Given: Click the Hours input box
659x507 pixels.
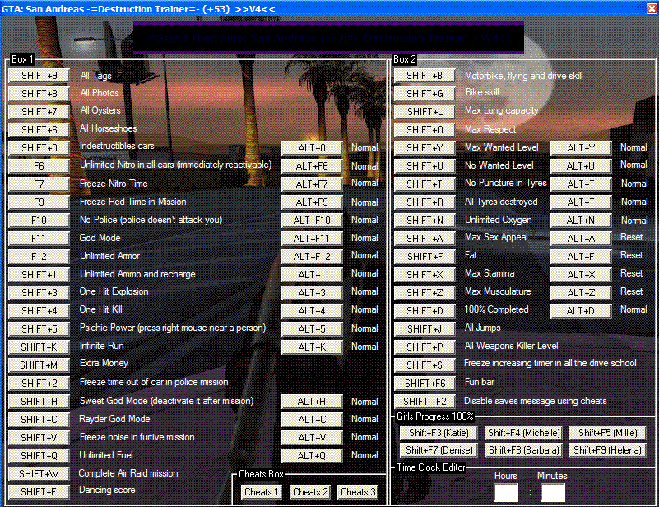Looking at the screenshot, I should tap(506, 493).
